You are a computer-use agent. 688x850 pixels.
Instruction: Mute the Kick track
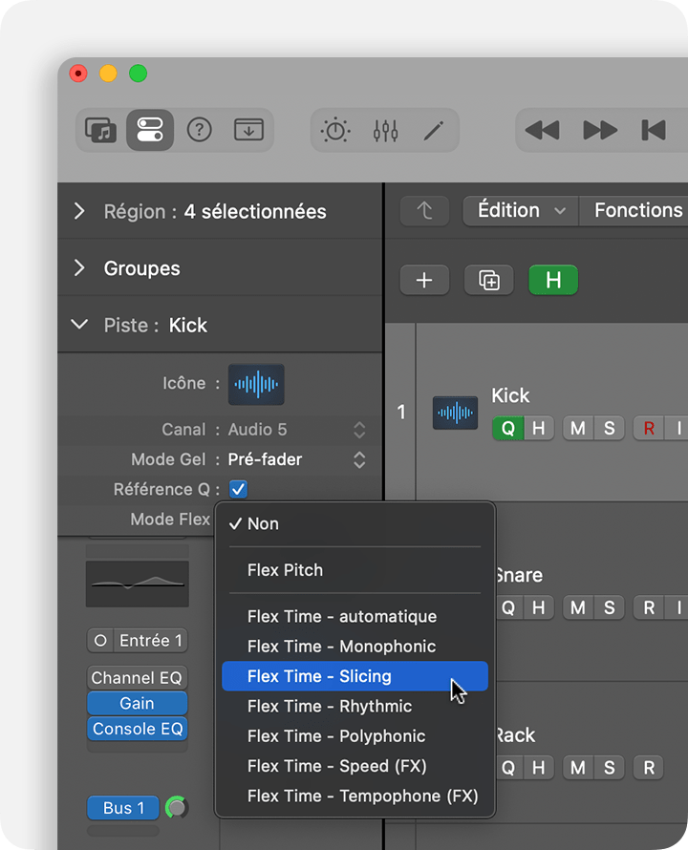coord(577,428)
